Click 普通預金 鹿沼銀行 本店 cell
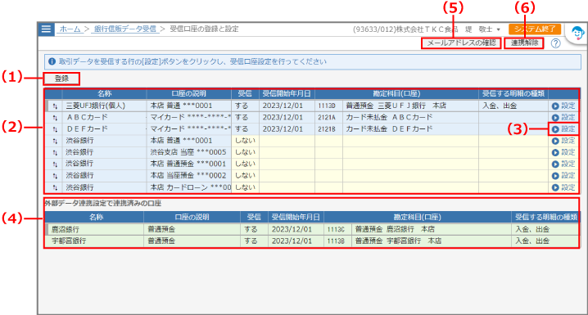The height and width of the screenshot is (315, 588). [432, 229]
